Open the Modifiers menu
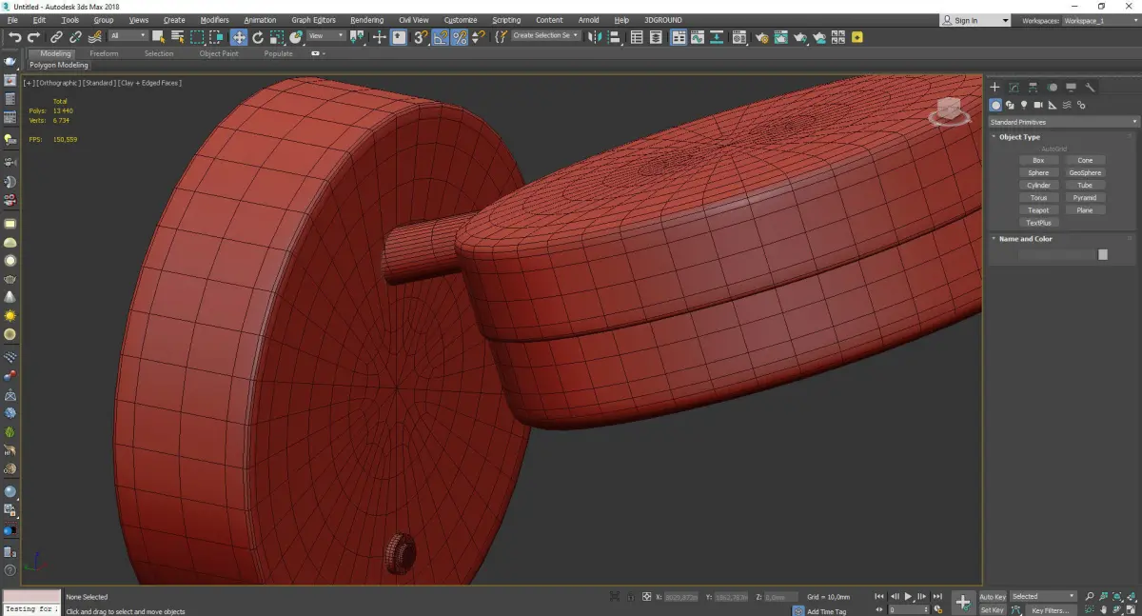Image resolution: width=1142 pixels, height=616 pixels. [214, 20]
